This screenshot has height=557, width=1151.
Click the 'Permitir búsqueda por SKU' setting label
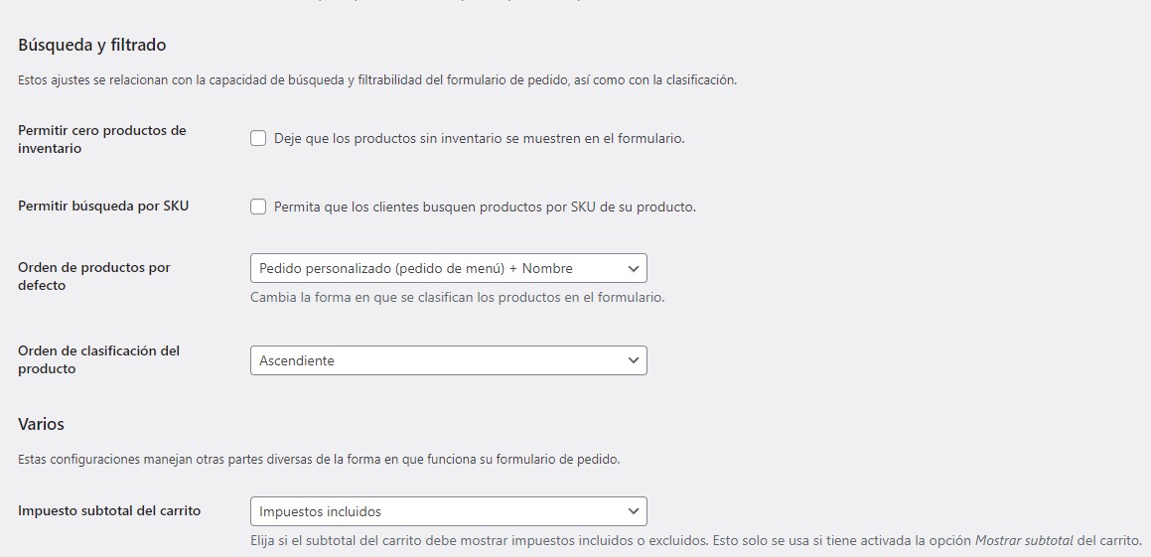(103, 207)
